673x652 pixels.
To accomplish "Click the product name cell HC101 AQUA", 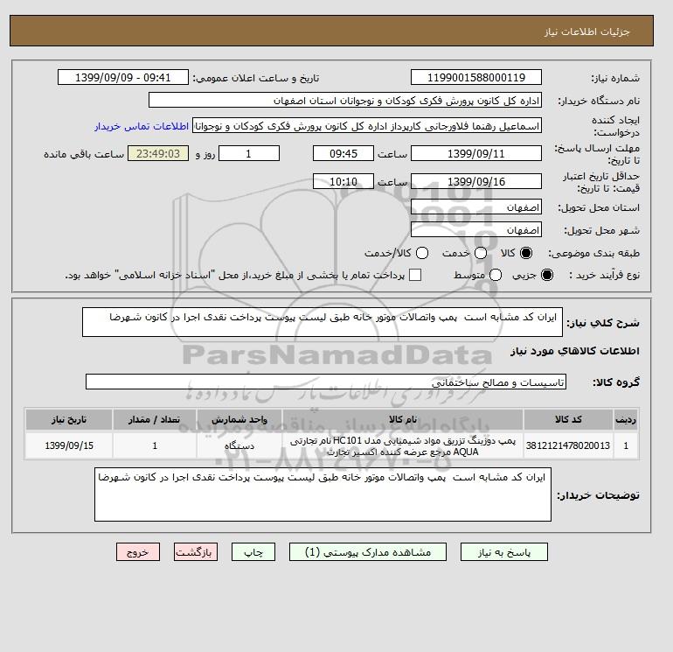I will pyautogui.click(x=403, y=445).
